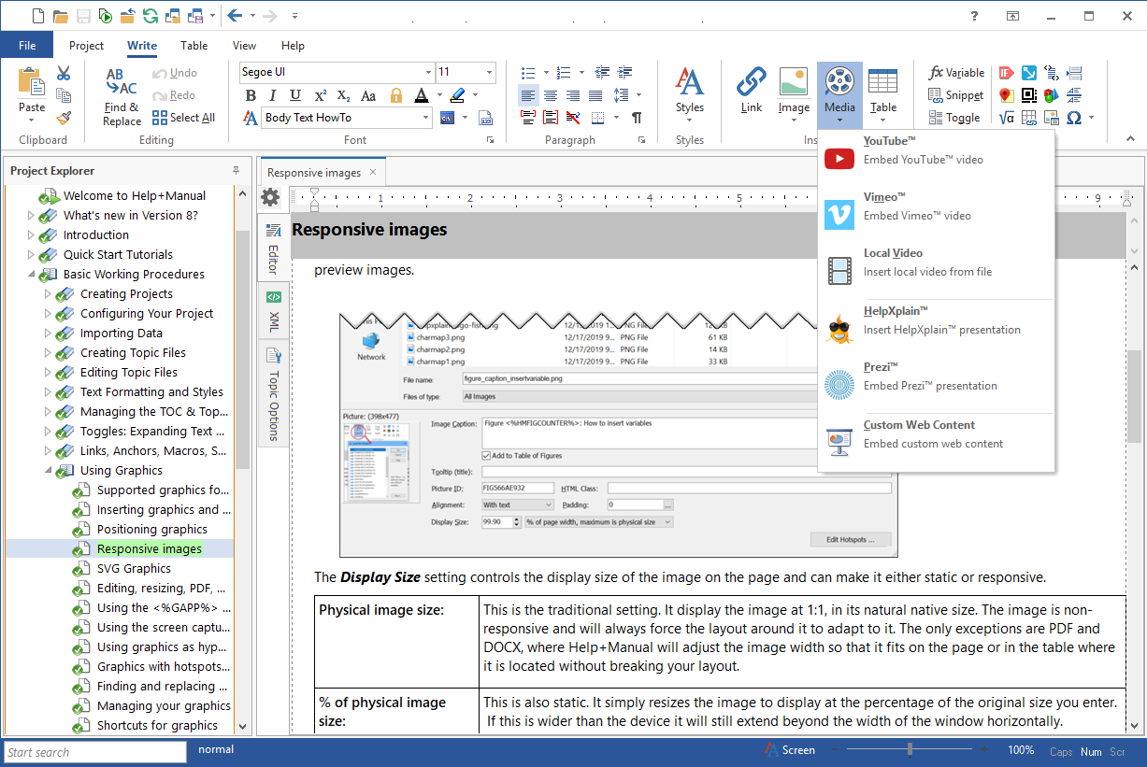Open the XML side tab
The height and width of the screenshot is (767, 1147).
pos(273,312)
